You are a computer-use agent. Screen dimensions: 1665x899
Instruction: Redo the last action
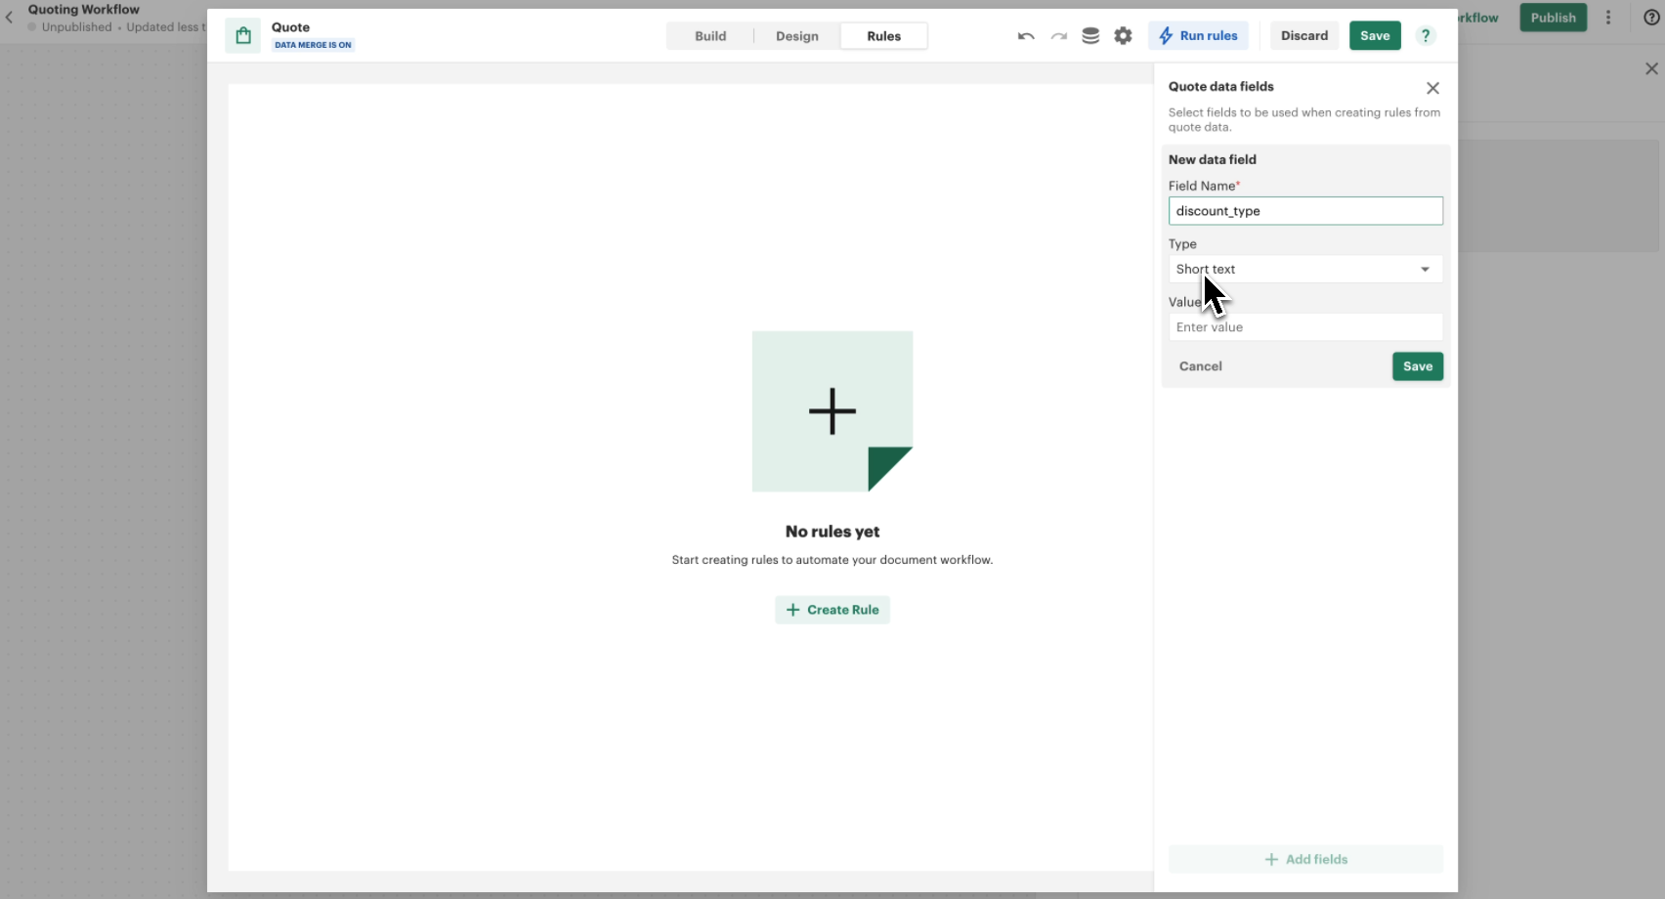click(x=1058, y=35)
